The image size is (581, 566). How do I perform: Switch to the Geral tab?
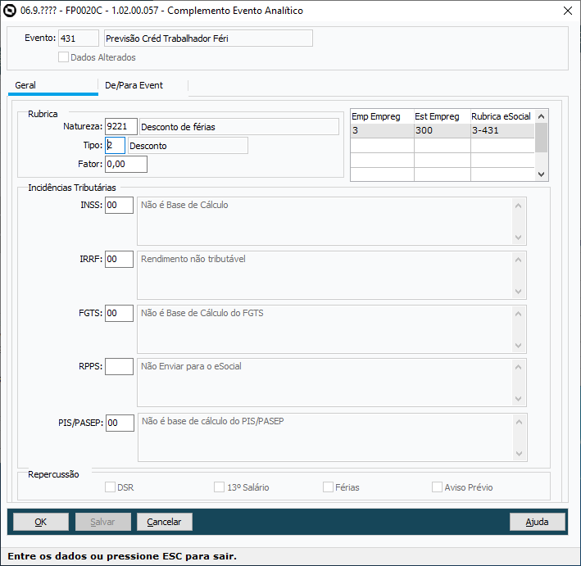(53, 86)
